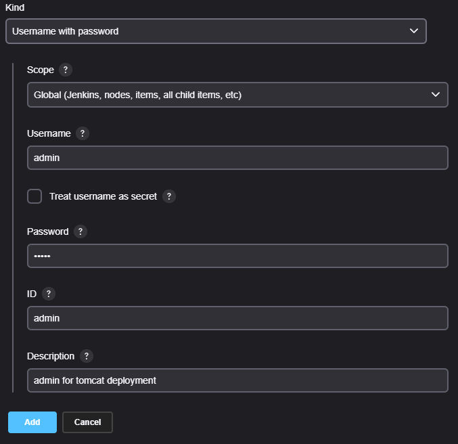The width and height of the screenshot is (458, 444).
Task: Open the ID field help icon
Action: (49, 294)
